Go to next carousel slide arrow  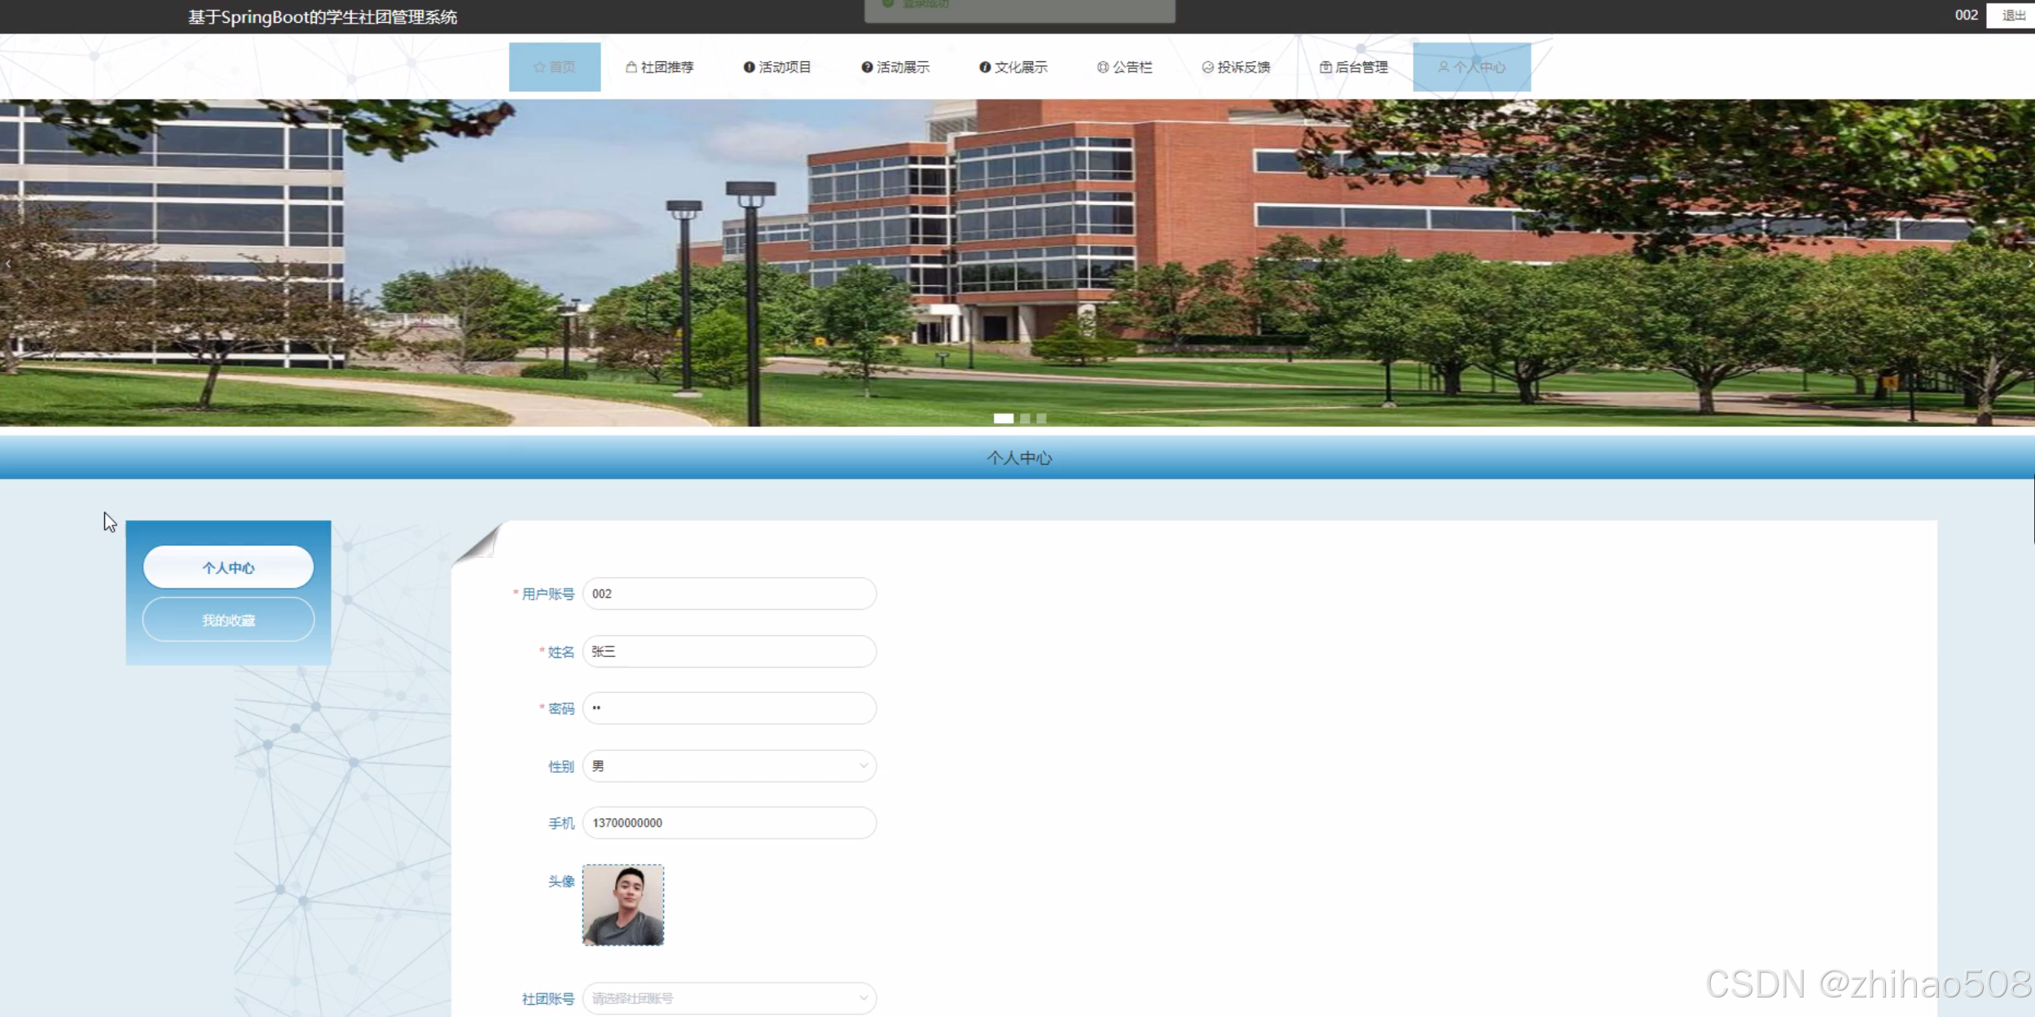point(2028,264)
